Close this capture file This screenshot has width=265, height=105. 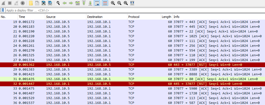point(43,3)
